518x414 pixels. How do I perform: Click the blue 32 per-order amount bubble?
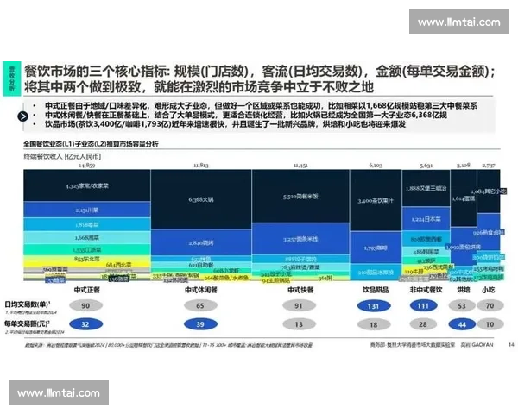pos(85,323)
